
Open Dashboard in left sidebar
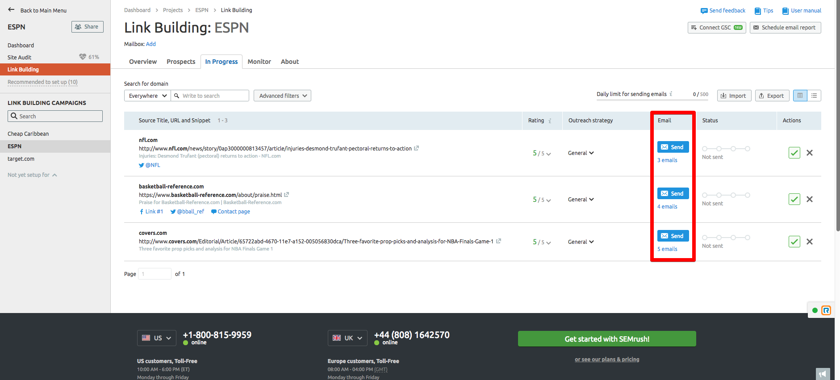click(21, 45)
